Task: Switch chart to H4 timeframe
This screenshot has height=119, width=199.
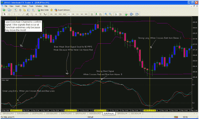Action: [73, 14]
